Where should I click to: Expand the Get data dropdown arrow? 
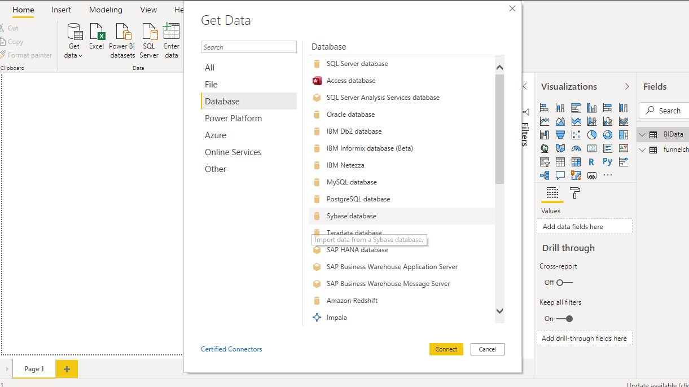pyautogui.click(x=81, y=56)
